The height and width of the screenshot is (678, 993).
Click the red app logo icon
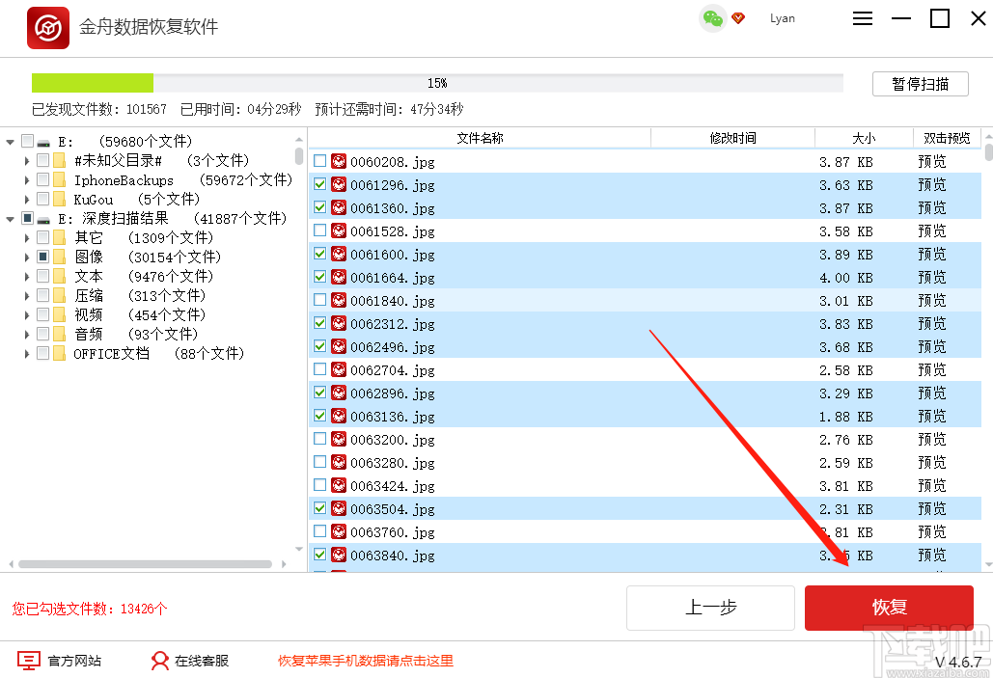coord(48,28)
